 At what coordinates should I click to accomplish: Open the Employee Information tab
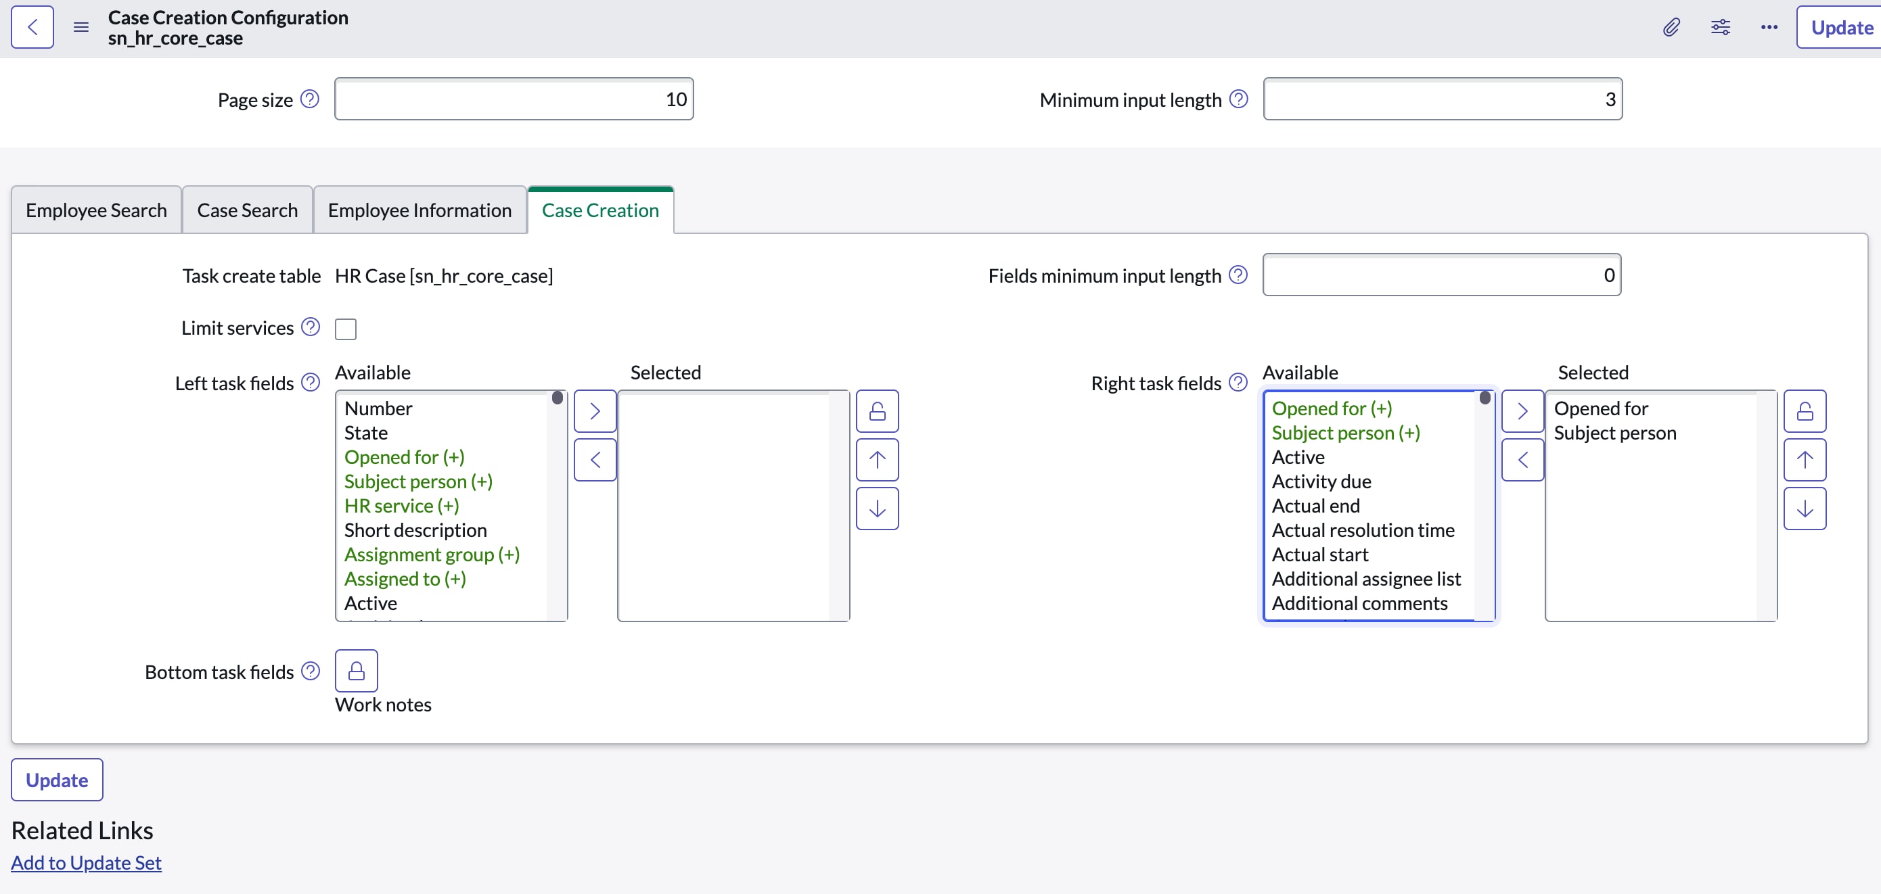[x=420, y=210]
